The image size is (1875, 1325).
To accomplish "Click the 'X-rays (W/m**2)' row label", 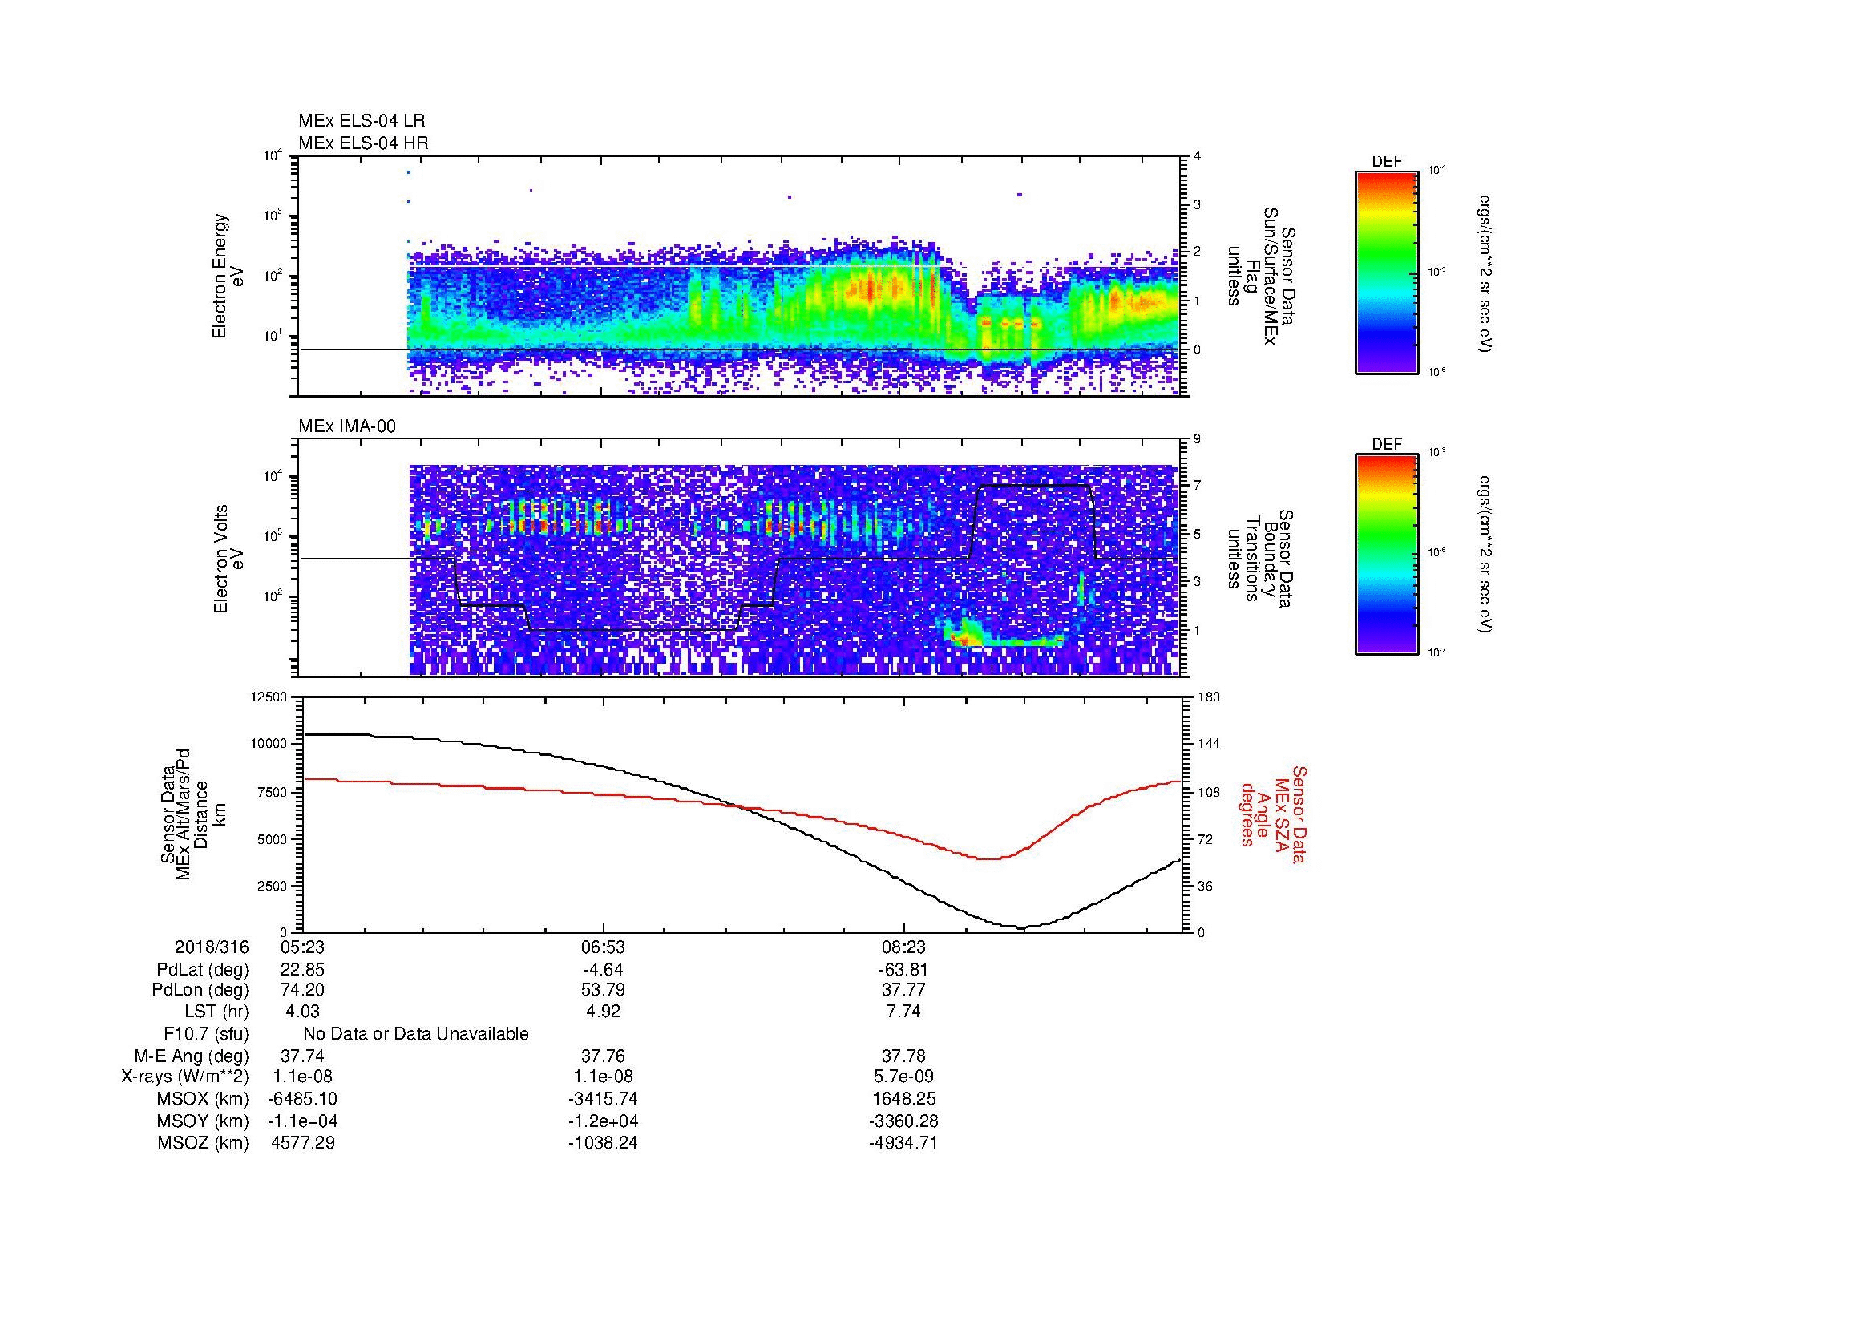I will [185, 1077].
